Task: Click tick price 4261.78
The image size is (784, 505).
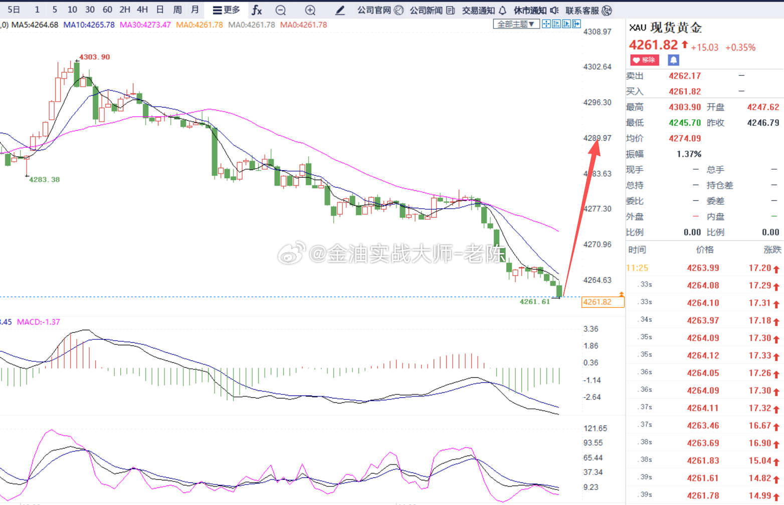Action: [x=703, y=496]
